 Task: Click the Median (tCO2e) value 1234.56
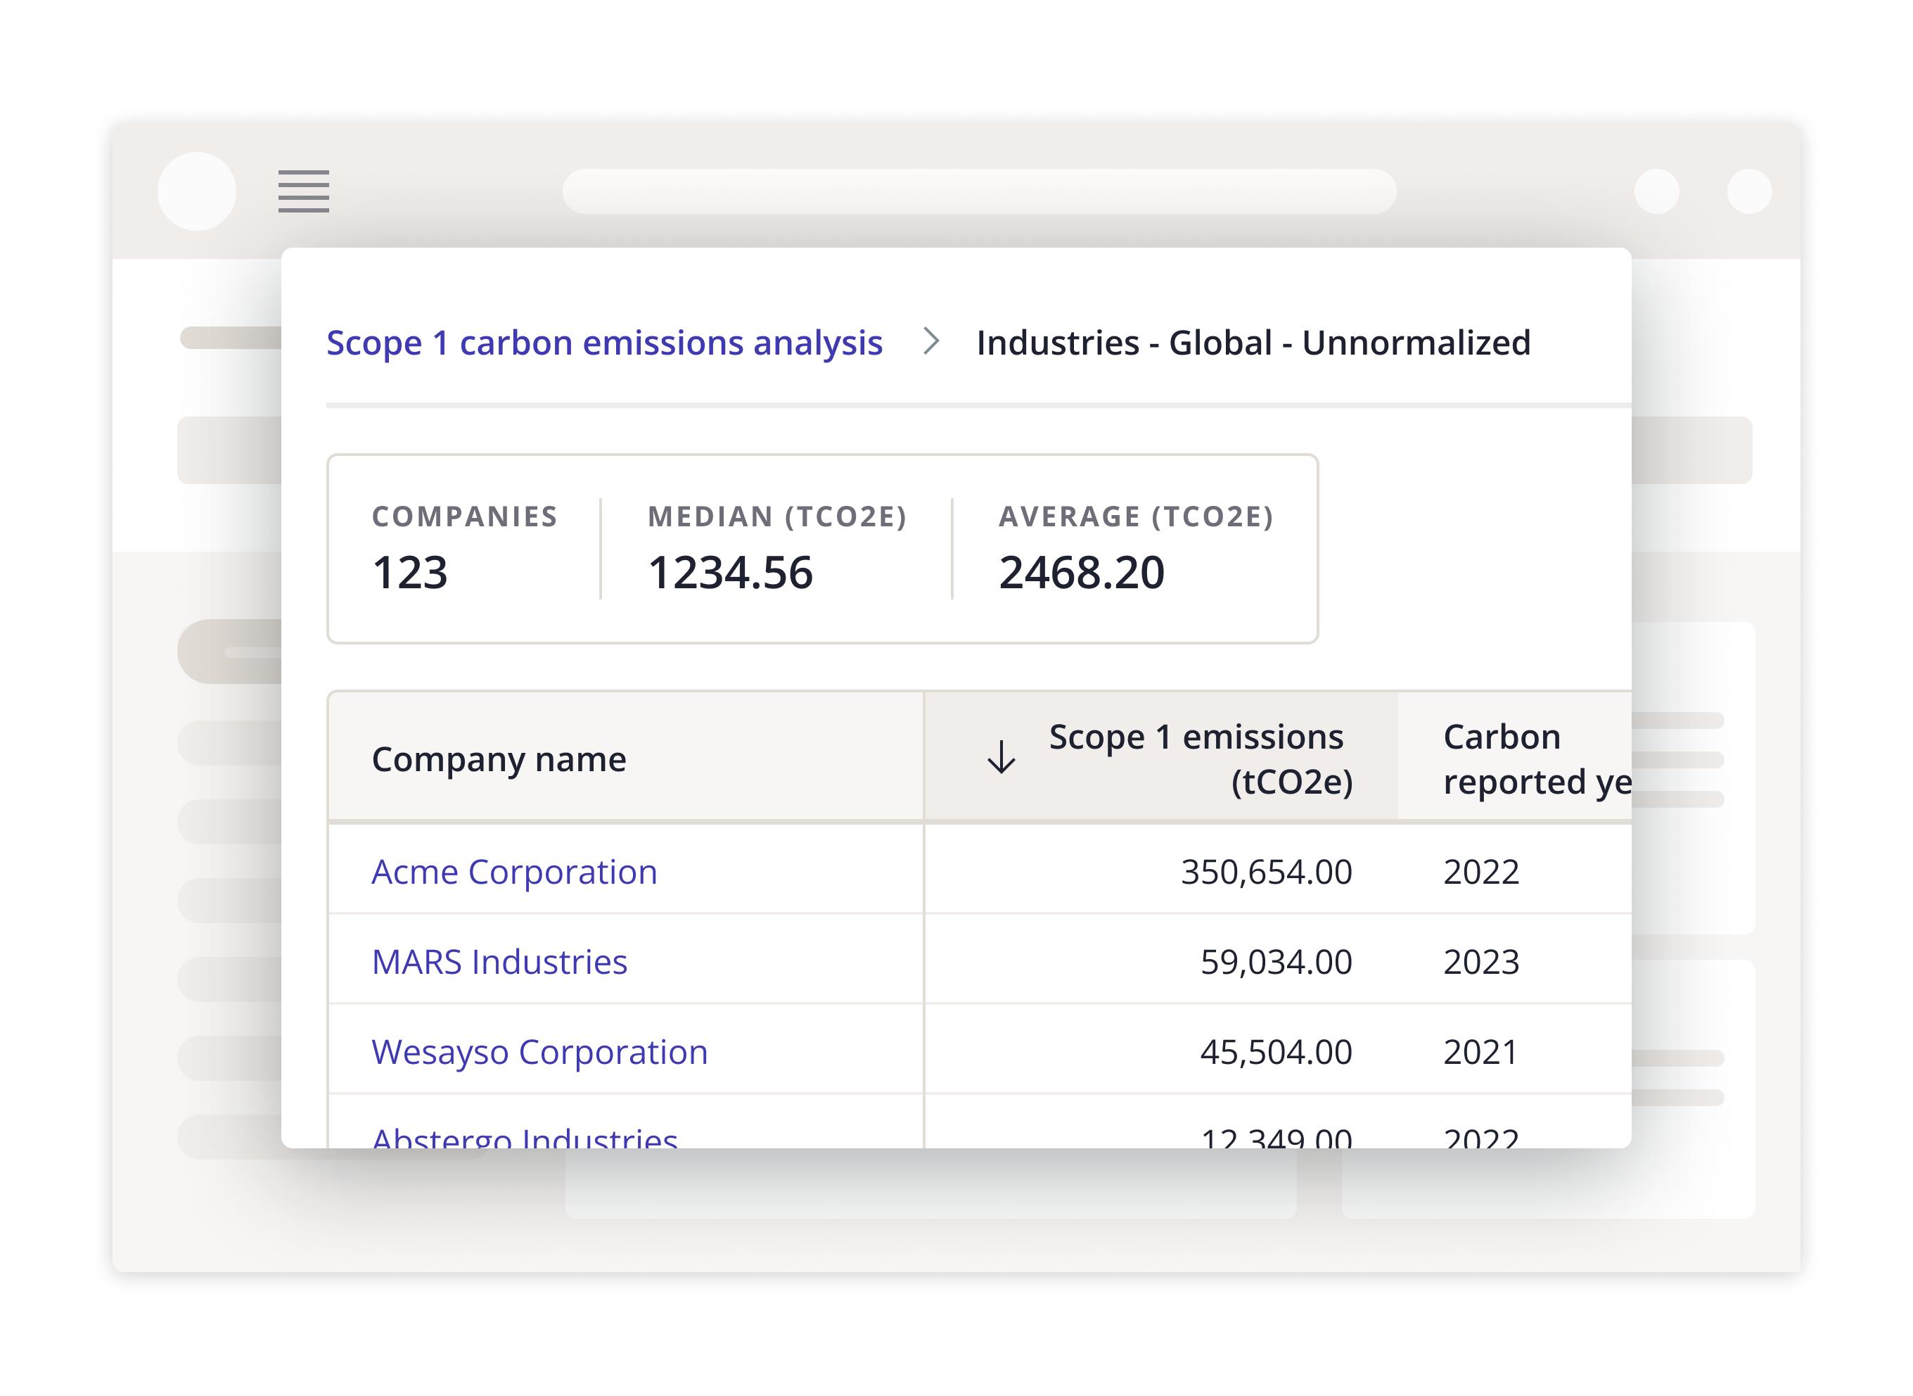(730, 573)
